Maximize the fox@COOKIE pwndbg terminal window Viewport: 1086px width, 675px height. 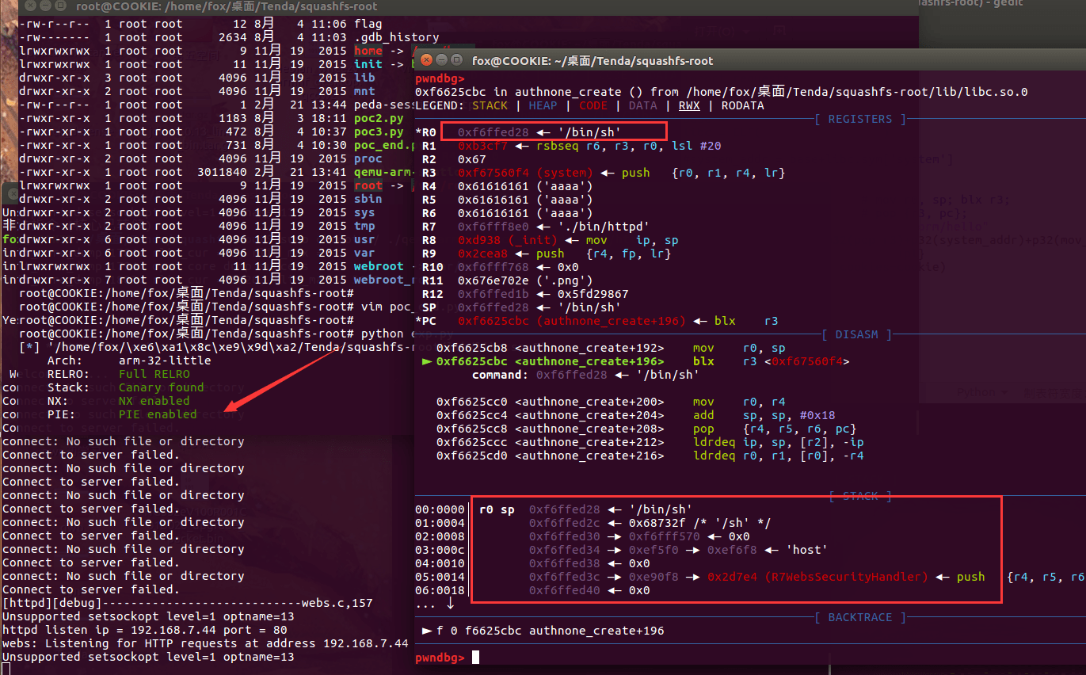(457, 60)
